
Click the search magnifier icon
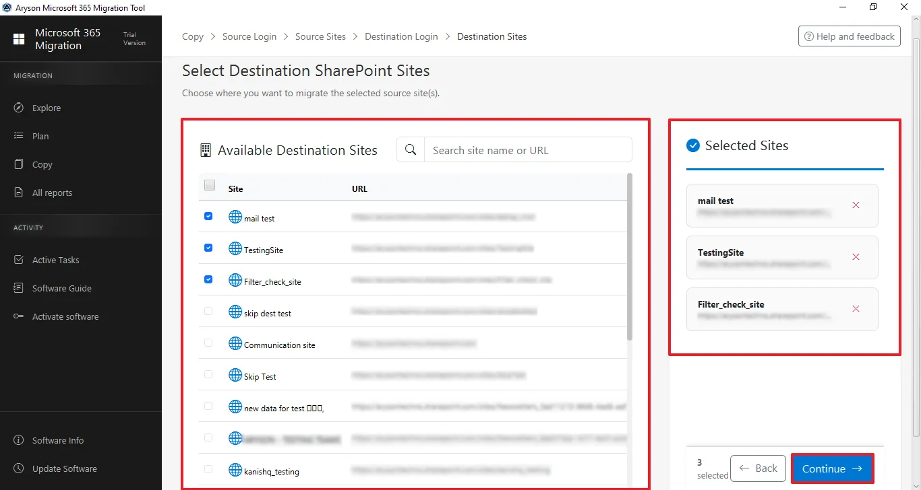411,150
